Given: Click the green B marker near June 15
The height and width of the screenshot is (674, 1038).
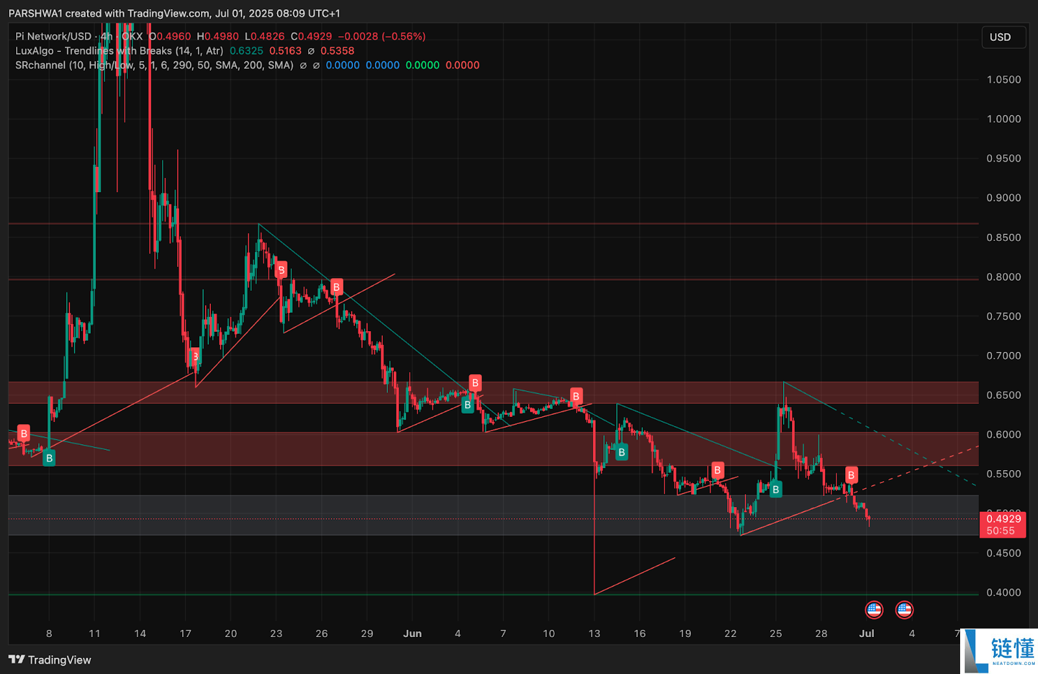Looking at the screenshot, I should click(x=622, y=452).
